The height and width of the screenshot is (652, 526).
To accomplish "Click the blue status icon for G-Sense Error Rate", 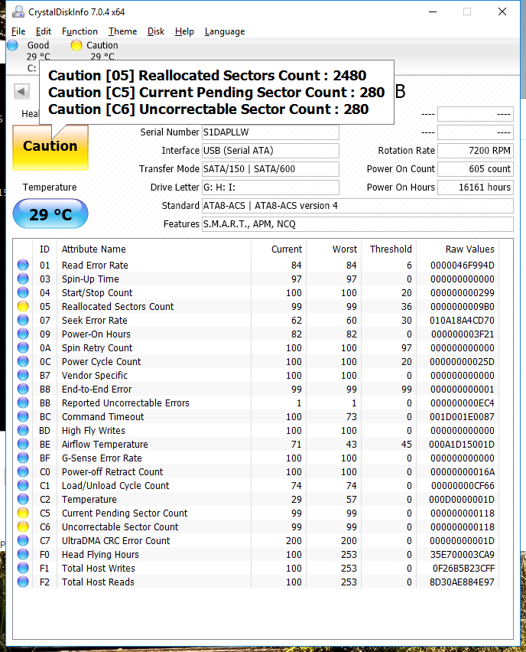I will [x=23, y=458].
